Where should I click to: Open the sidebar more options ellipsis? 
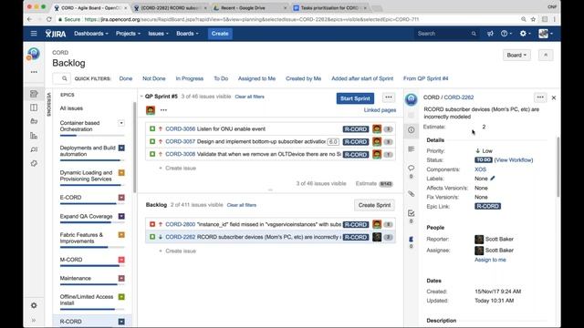coord(34,72)
